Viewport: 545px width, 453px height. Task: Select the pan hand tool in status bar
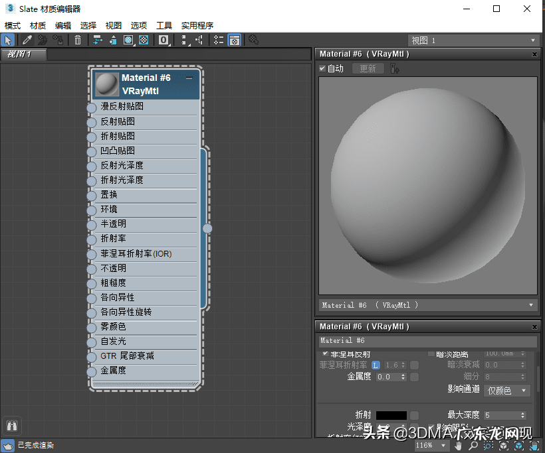click(459, 446)
